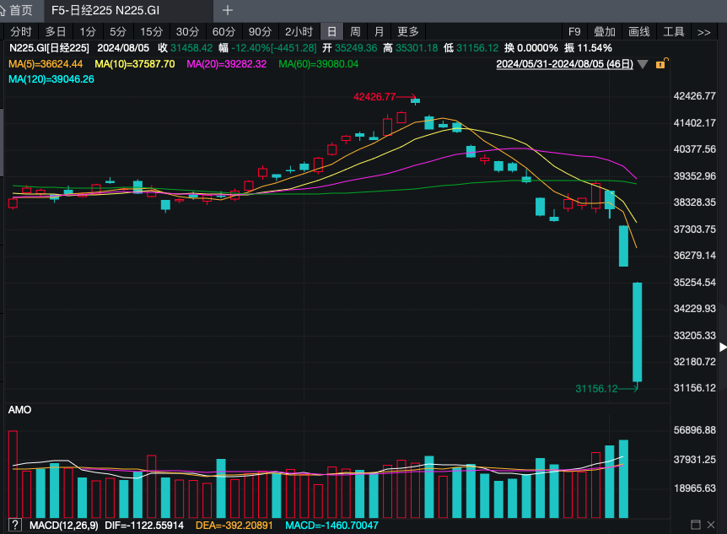The width and height of the screenshot is (727, 534).
Task: Click the question mark help icon beside MACD
Action: [x=14, y=526]
